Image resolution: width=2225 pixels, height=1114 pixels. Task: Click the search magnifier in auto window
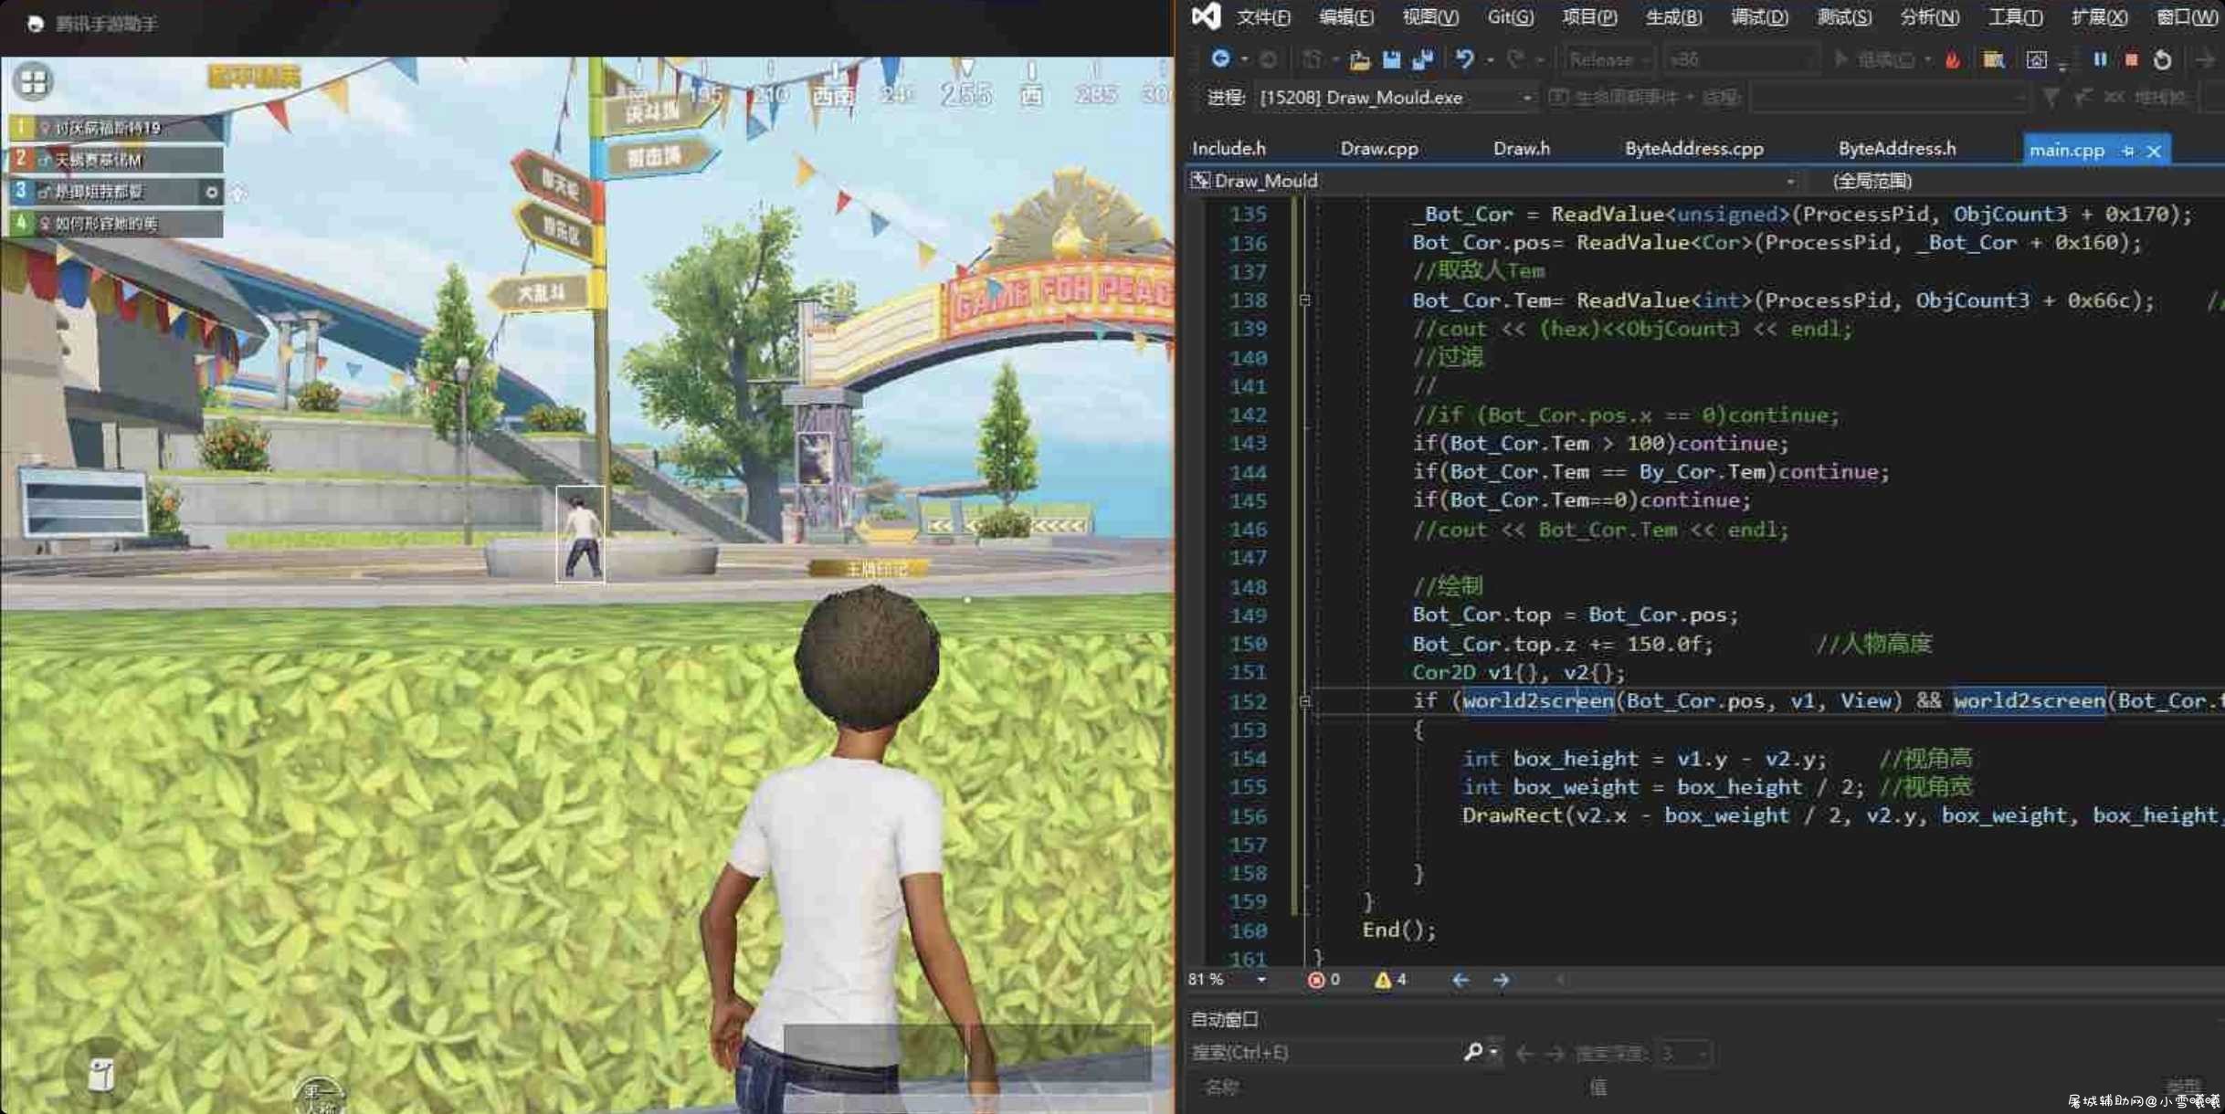1471,1052
